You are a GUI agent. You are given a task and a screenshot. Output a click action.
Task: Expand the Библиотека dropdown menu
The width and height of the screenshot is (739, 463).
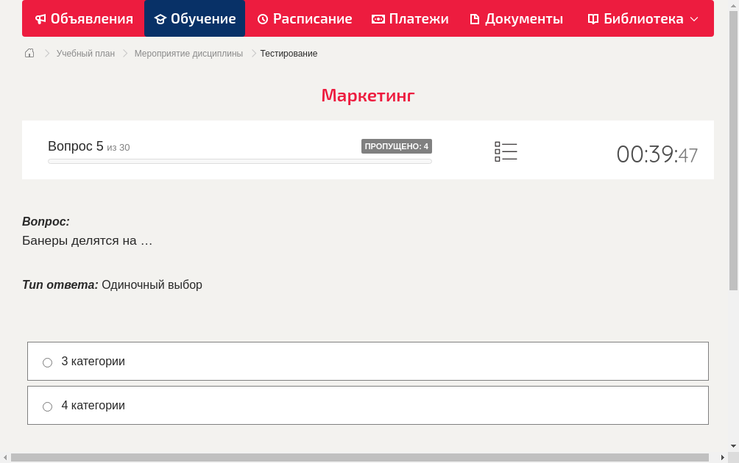coord(694,18)
